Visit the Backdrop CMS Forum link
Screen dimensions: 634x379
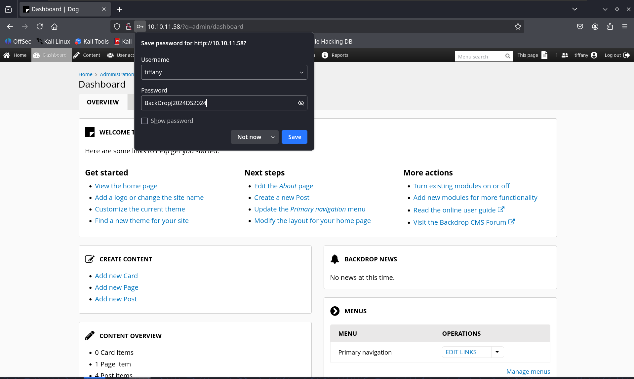point(464,222)
